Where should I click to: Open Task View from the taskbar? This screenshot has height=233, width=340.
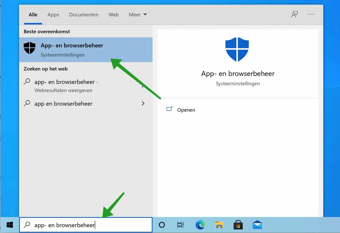click(x=180, y=225)
